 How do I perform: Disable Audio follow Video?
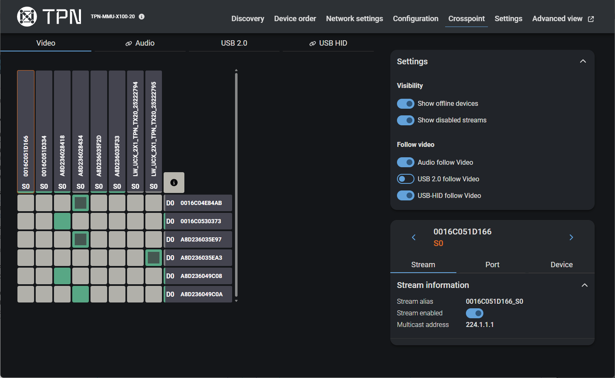(x=406, y=163)
